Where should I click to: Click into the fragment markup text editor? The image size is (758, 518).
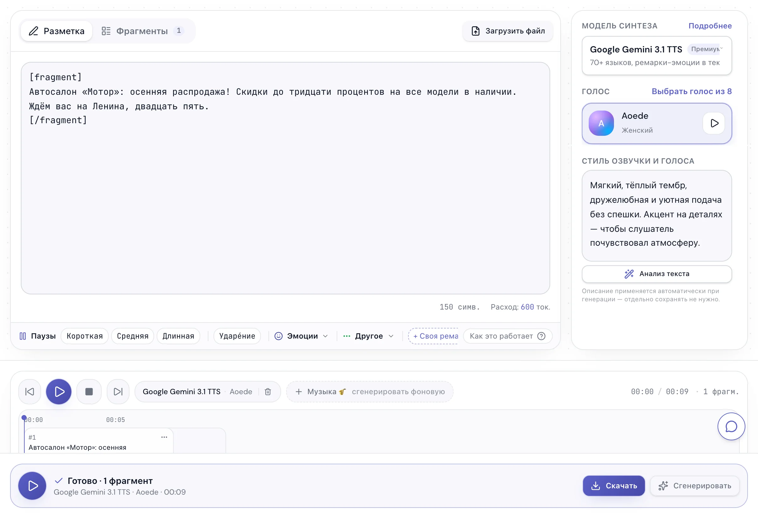pos(286,178)
